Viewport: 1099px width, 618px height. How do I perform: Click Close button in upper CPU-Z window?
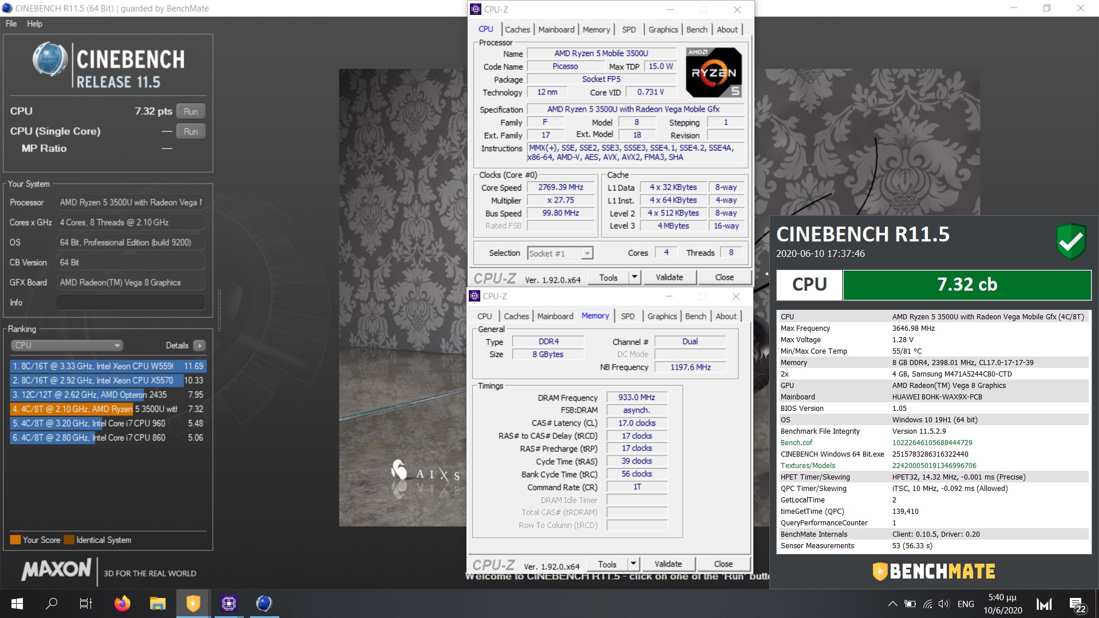(724, 278)
